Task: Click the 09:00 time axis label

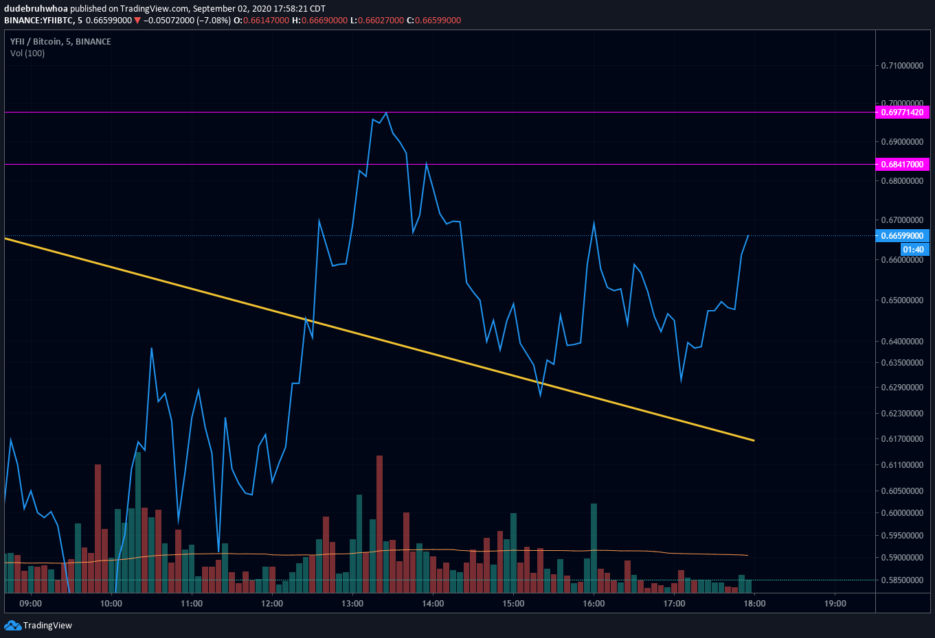Action: (x=31, y=604)
